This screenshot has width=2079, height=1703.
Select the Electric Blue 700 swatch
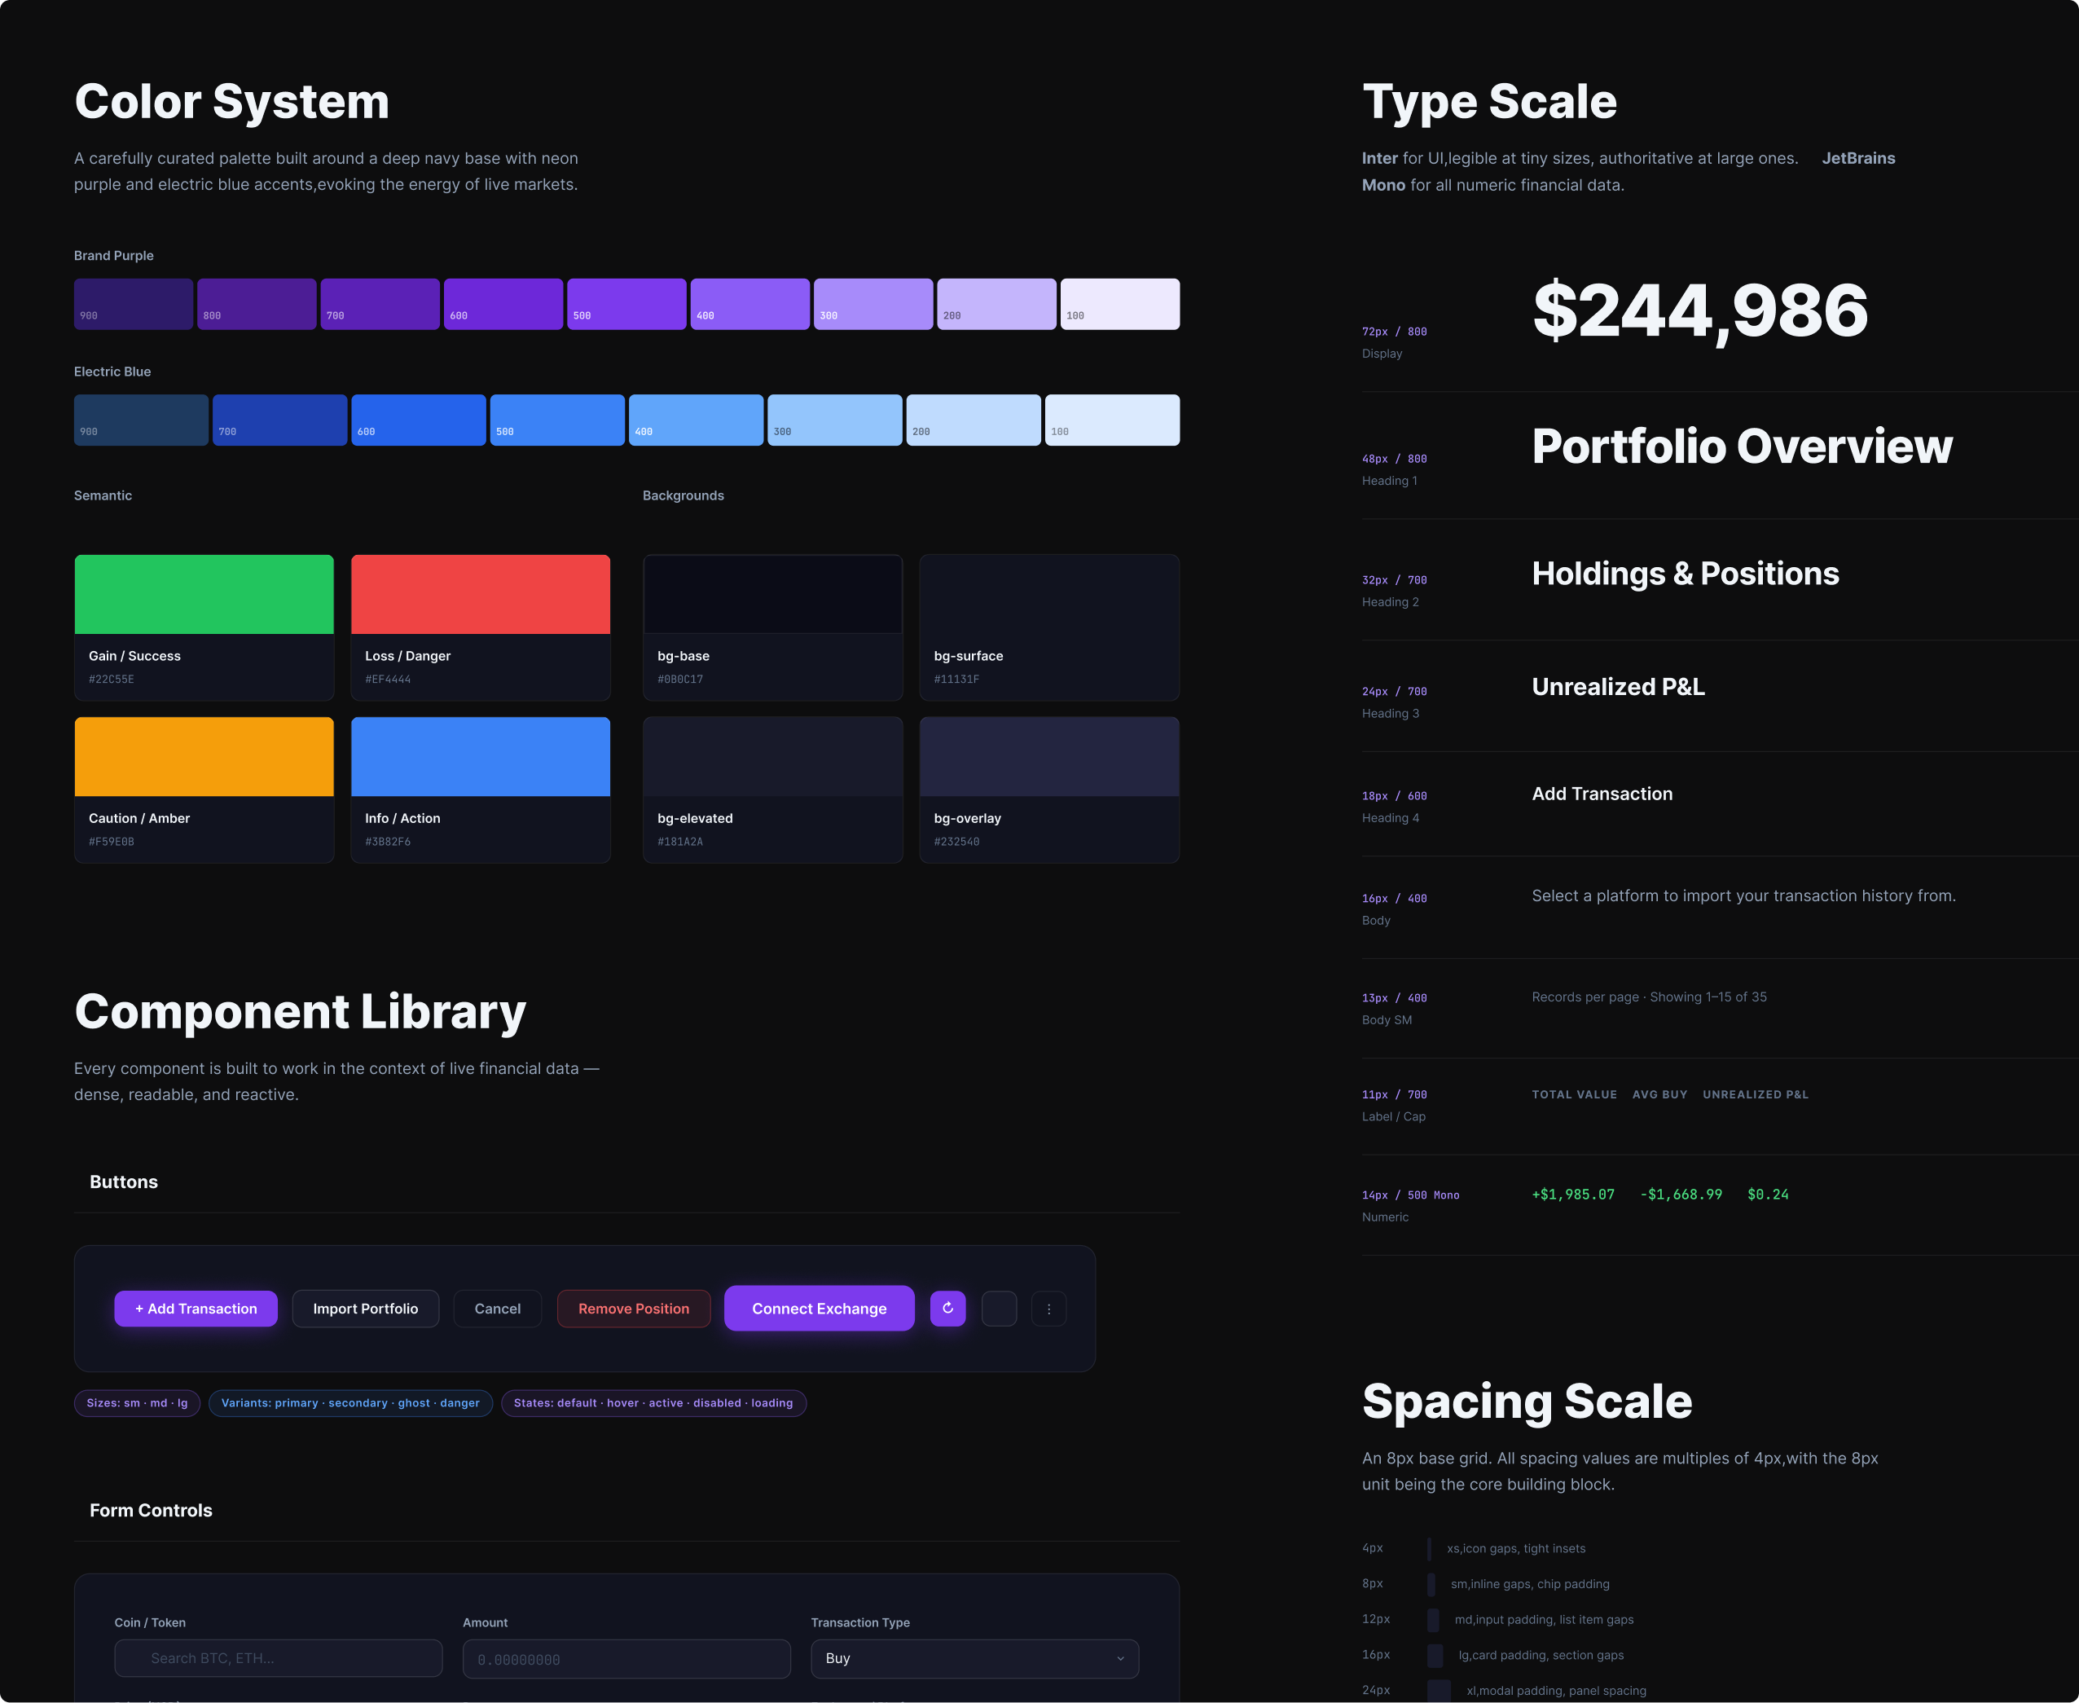tap(279, 420)
